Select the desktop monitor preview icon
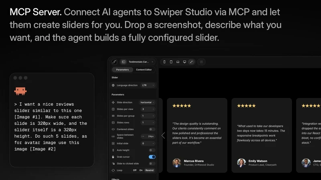 point(185,62)
